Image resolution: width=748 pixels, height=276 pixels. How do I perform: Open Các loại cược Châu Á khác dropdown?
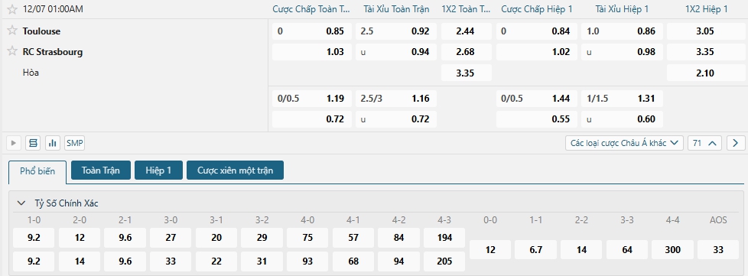coord(624,143)
